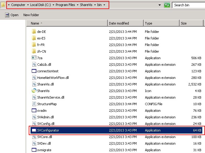Select the svadm file name

[42, 111]
